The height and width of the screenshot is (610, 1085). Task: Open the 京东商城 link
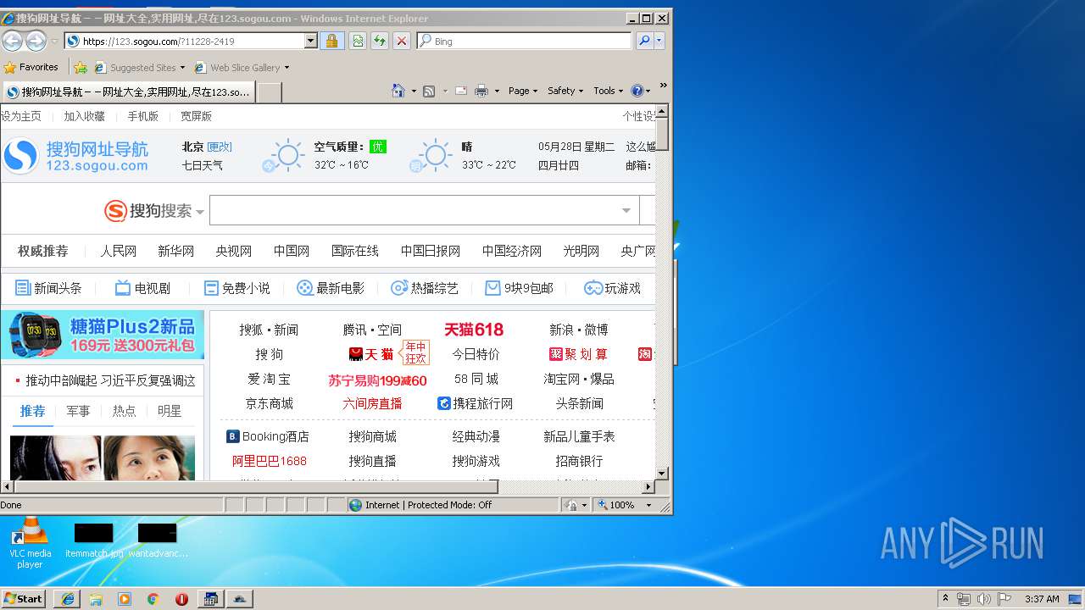(270, 403)
